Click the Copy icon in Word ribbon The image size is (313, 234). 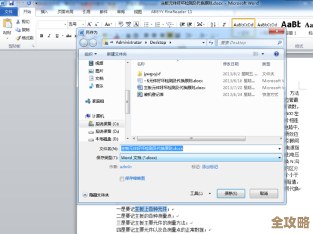(18, 30)
